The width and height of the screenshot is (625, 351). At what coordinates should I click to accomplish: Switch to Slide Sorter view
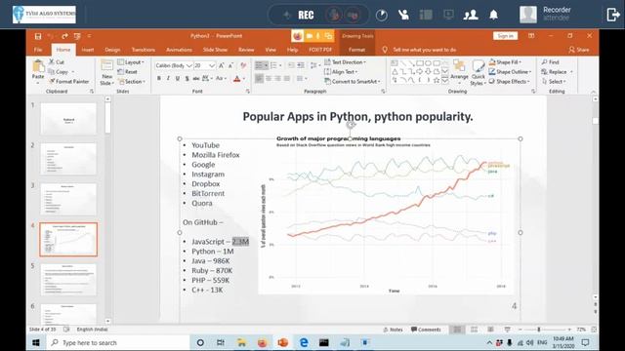tap(474, 330)
